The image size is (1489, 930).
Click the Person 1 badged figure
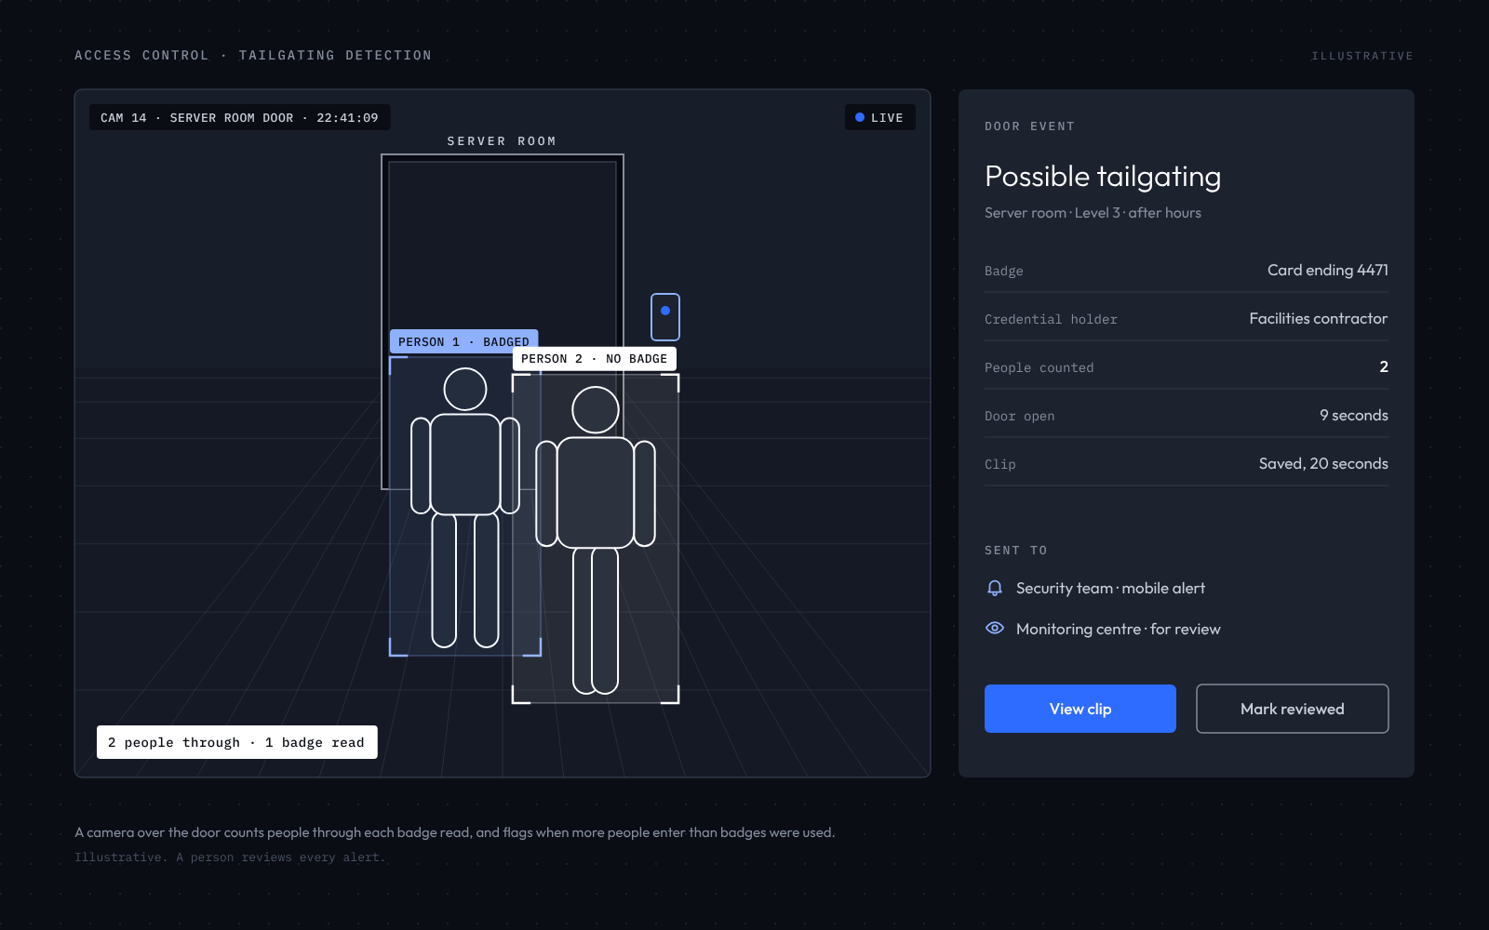pos(465,508)
